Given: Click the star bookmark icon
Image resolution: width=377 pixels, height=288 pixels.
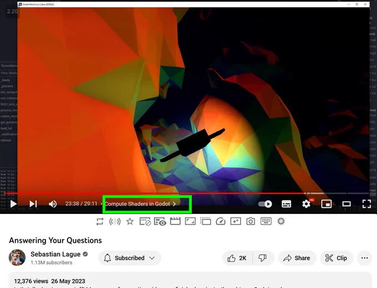Looking at the screenshot, I should point(130,221).
